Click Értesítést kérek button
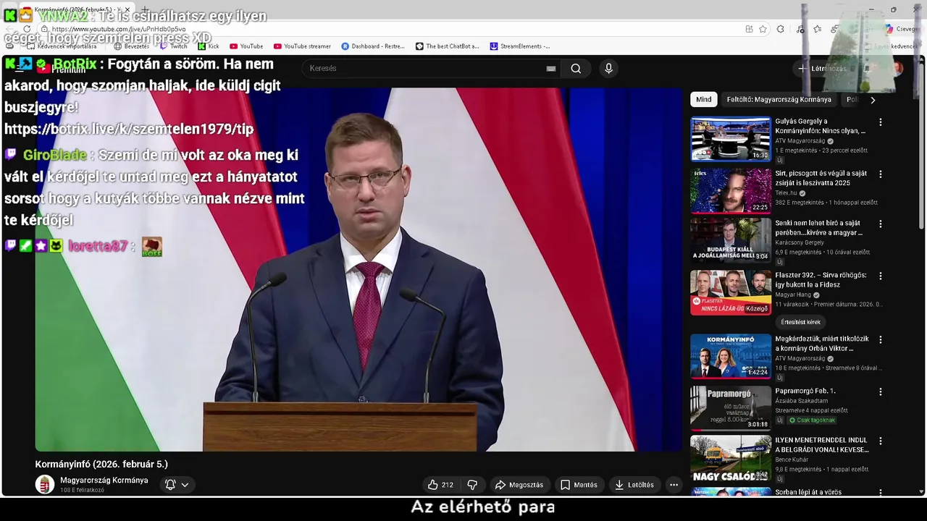The image size is (927, 521). point(800,322)
